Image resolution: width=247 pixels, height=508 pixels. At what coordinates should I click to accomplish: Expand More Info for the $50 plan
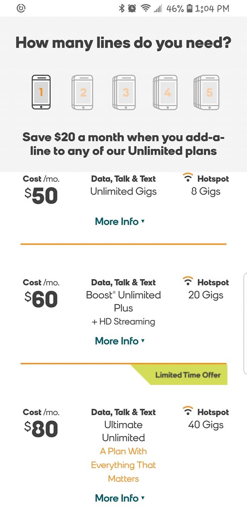tap(120, 221)
